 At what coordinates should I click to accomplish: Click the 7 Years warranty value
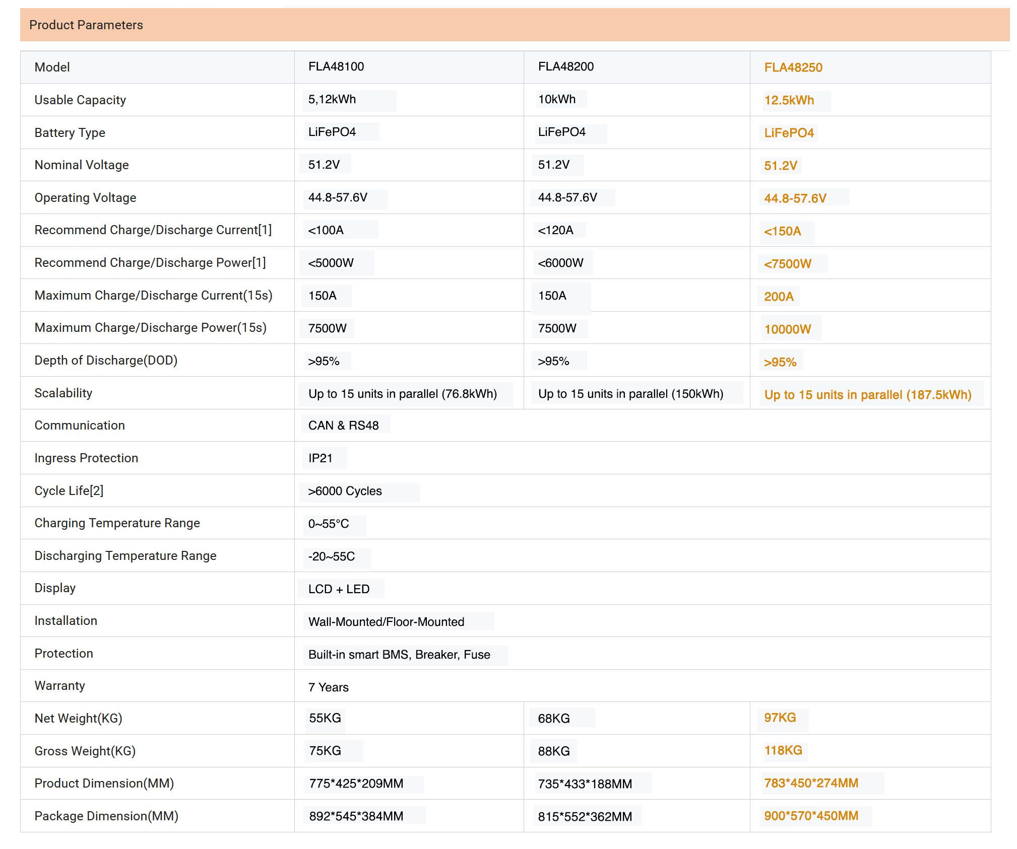coord(328,687)
